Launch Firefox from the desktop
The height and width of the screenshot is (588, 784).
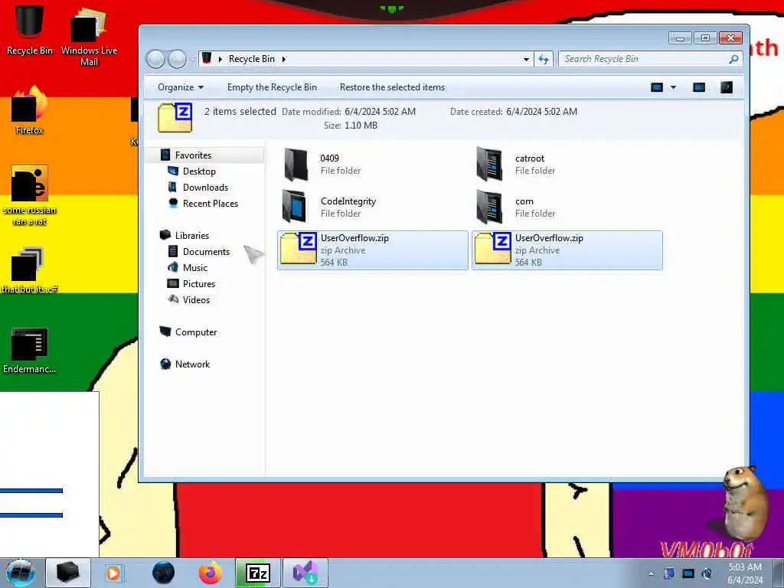coord(30,110)
